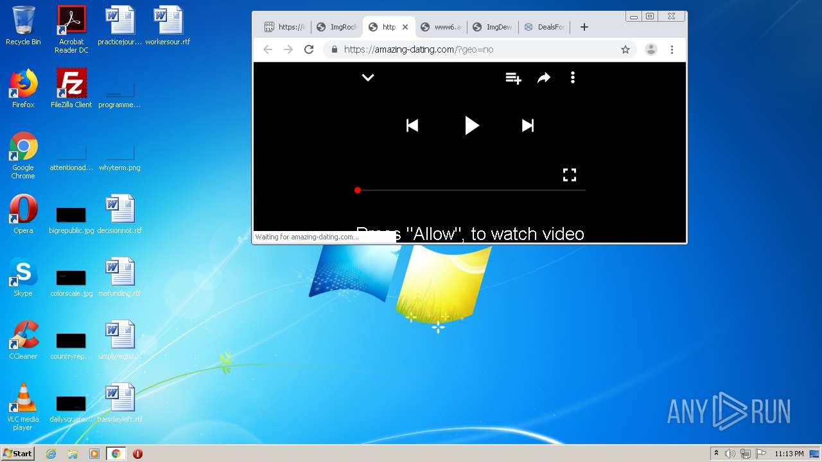Select whyterm.png file icon
This screenshot has height=462, width=822.
(119, 158)
